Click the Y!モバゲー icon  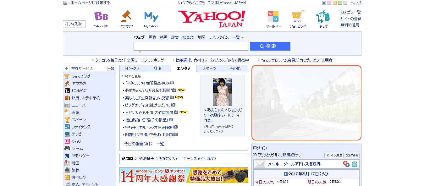pos(67,156)
